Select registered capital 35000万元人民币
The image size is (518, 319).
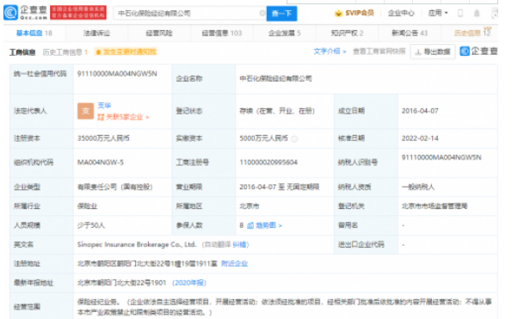coord(103,138)
